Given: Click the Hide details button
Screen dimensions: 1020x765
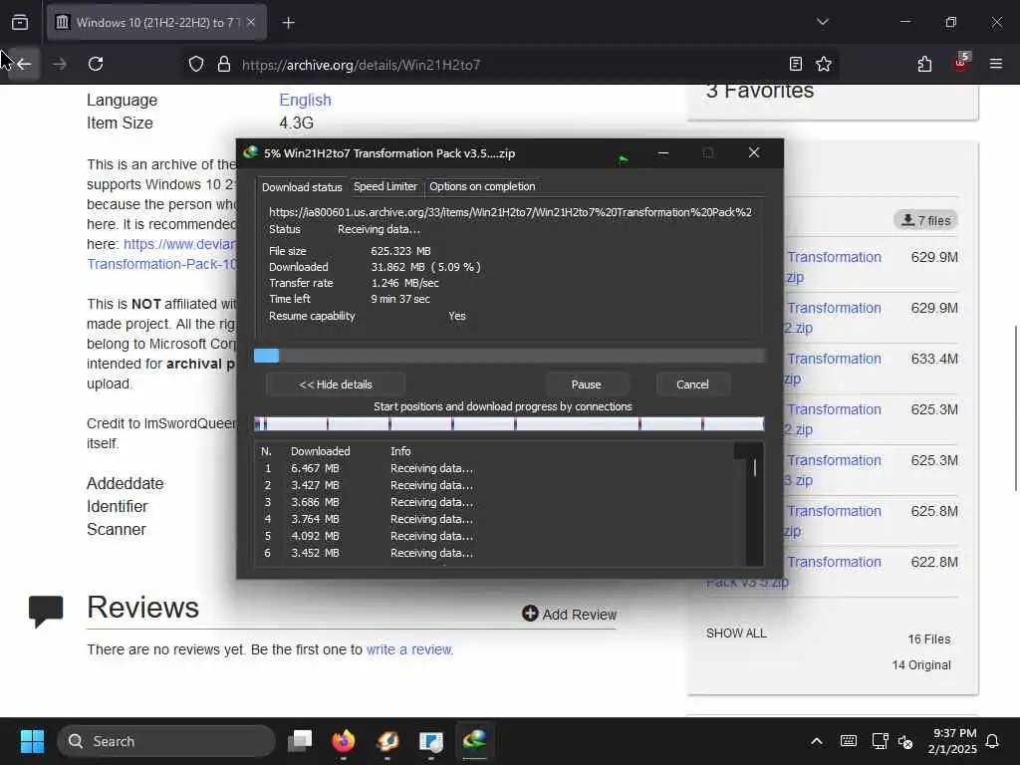Looking at the screenshot, I should [335, 384].
